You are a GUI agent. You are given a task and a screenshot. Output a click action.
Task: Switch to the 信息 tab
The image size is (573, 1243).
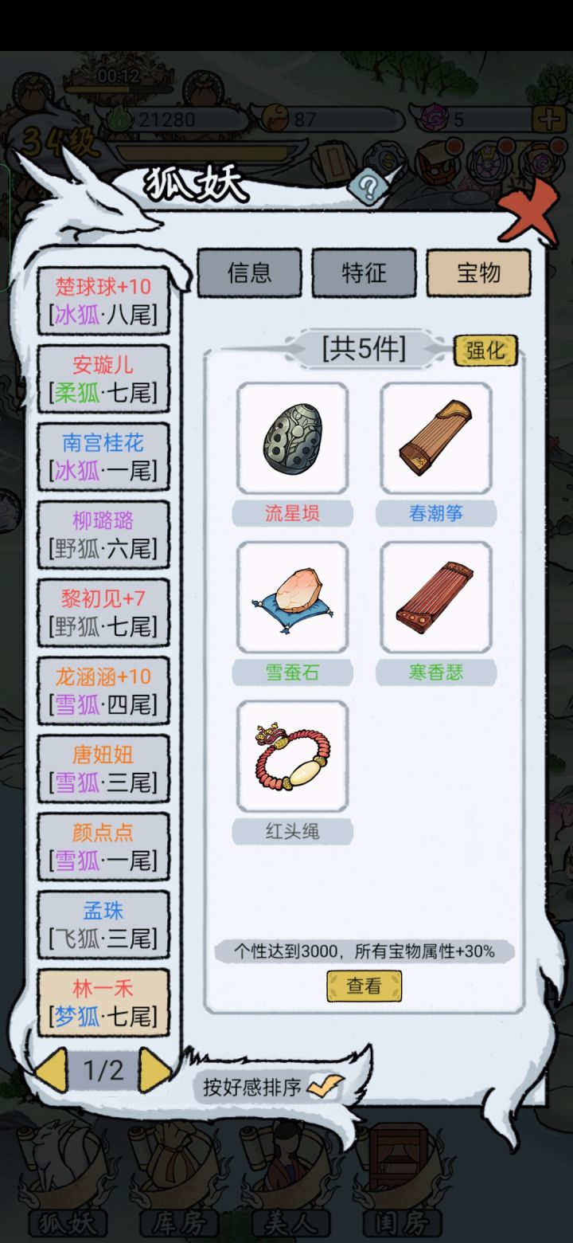click(250, 273)
